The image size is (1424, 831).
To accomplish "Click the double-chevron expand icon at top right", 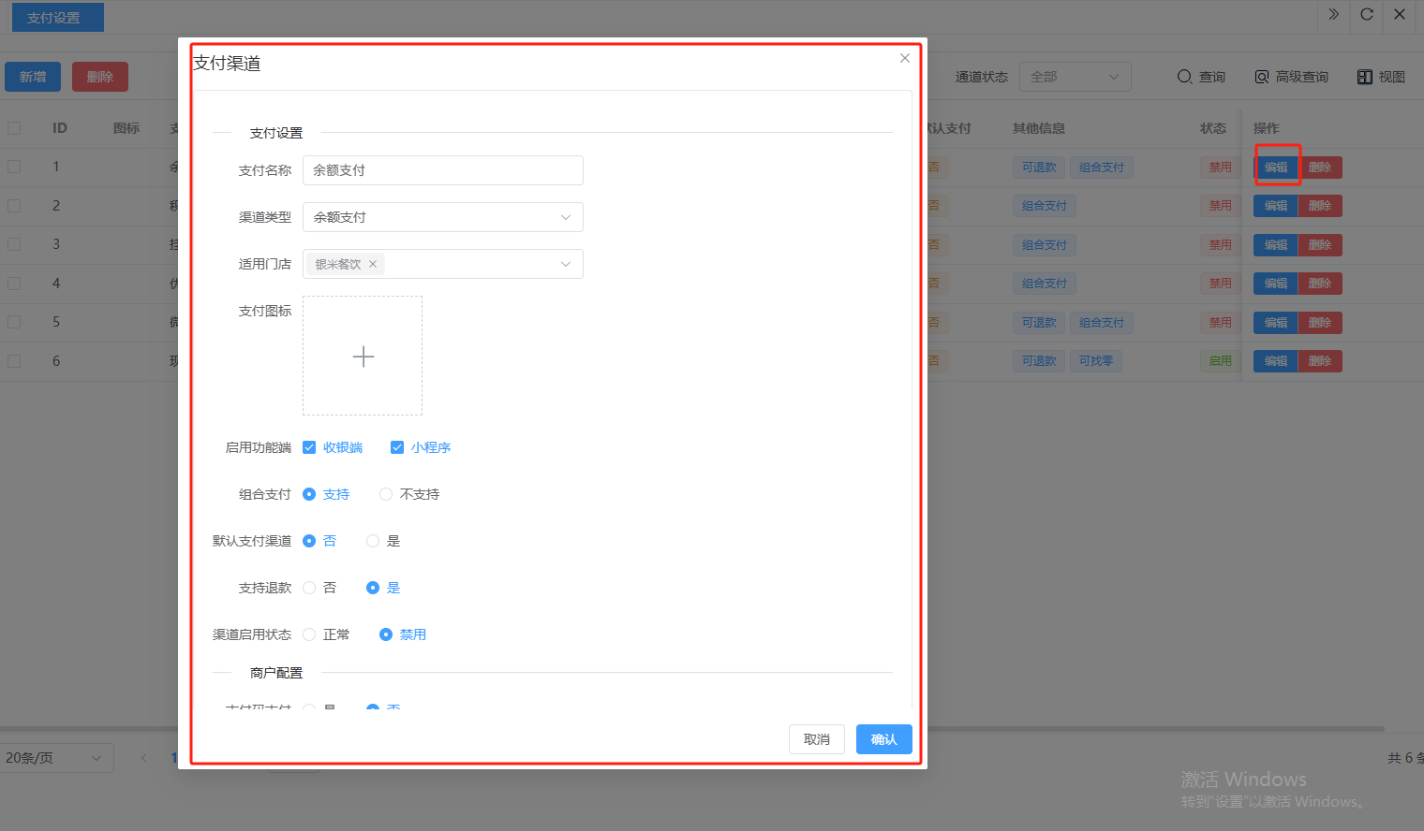I will [1333, 15].
